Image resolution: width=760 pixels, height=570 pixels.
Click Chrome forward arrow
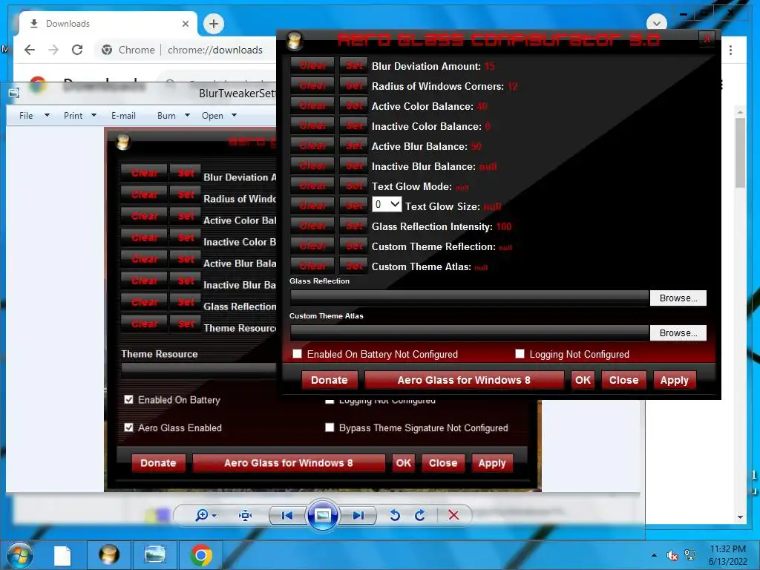tap(53, 50)
